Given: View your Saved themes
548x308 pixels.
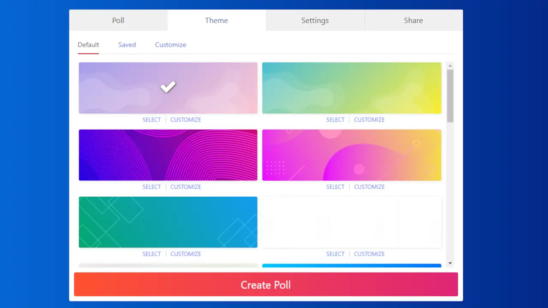Looking at the screenshot, I should coord(127,44).
